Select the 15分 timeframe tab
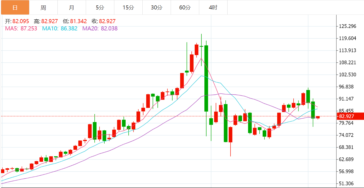The width and height of the screenshot is (364, 188). [128, 8]
